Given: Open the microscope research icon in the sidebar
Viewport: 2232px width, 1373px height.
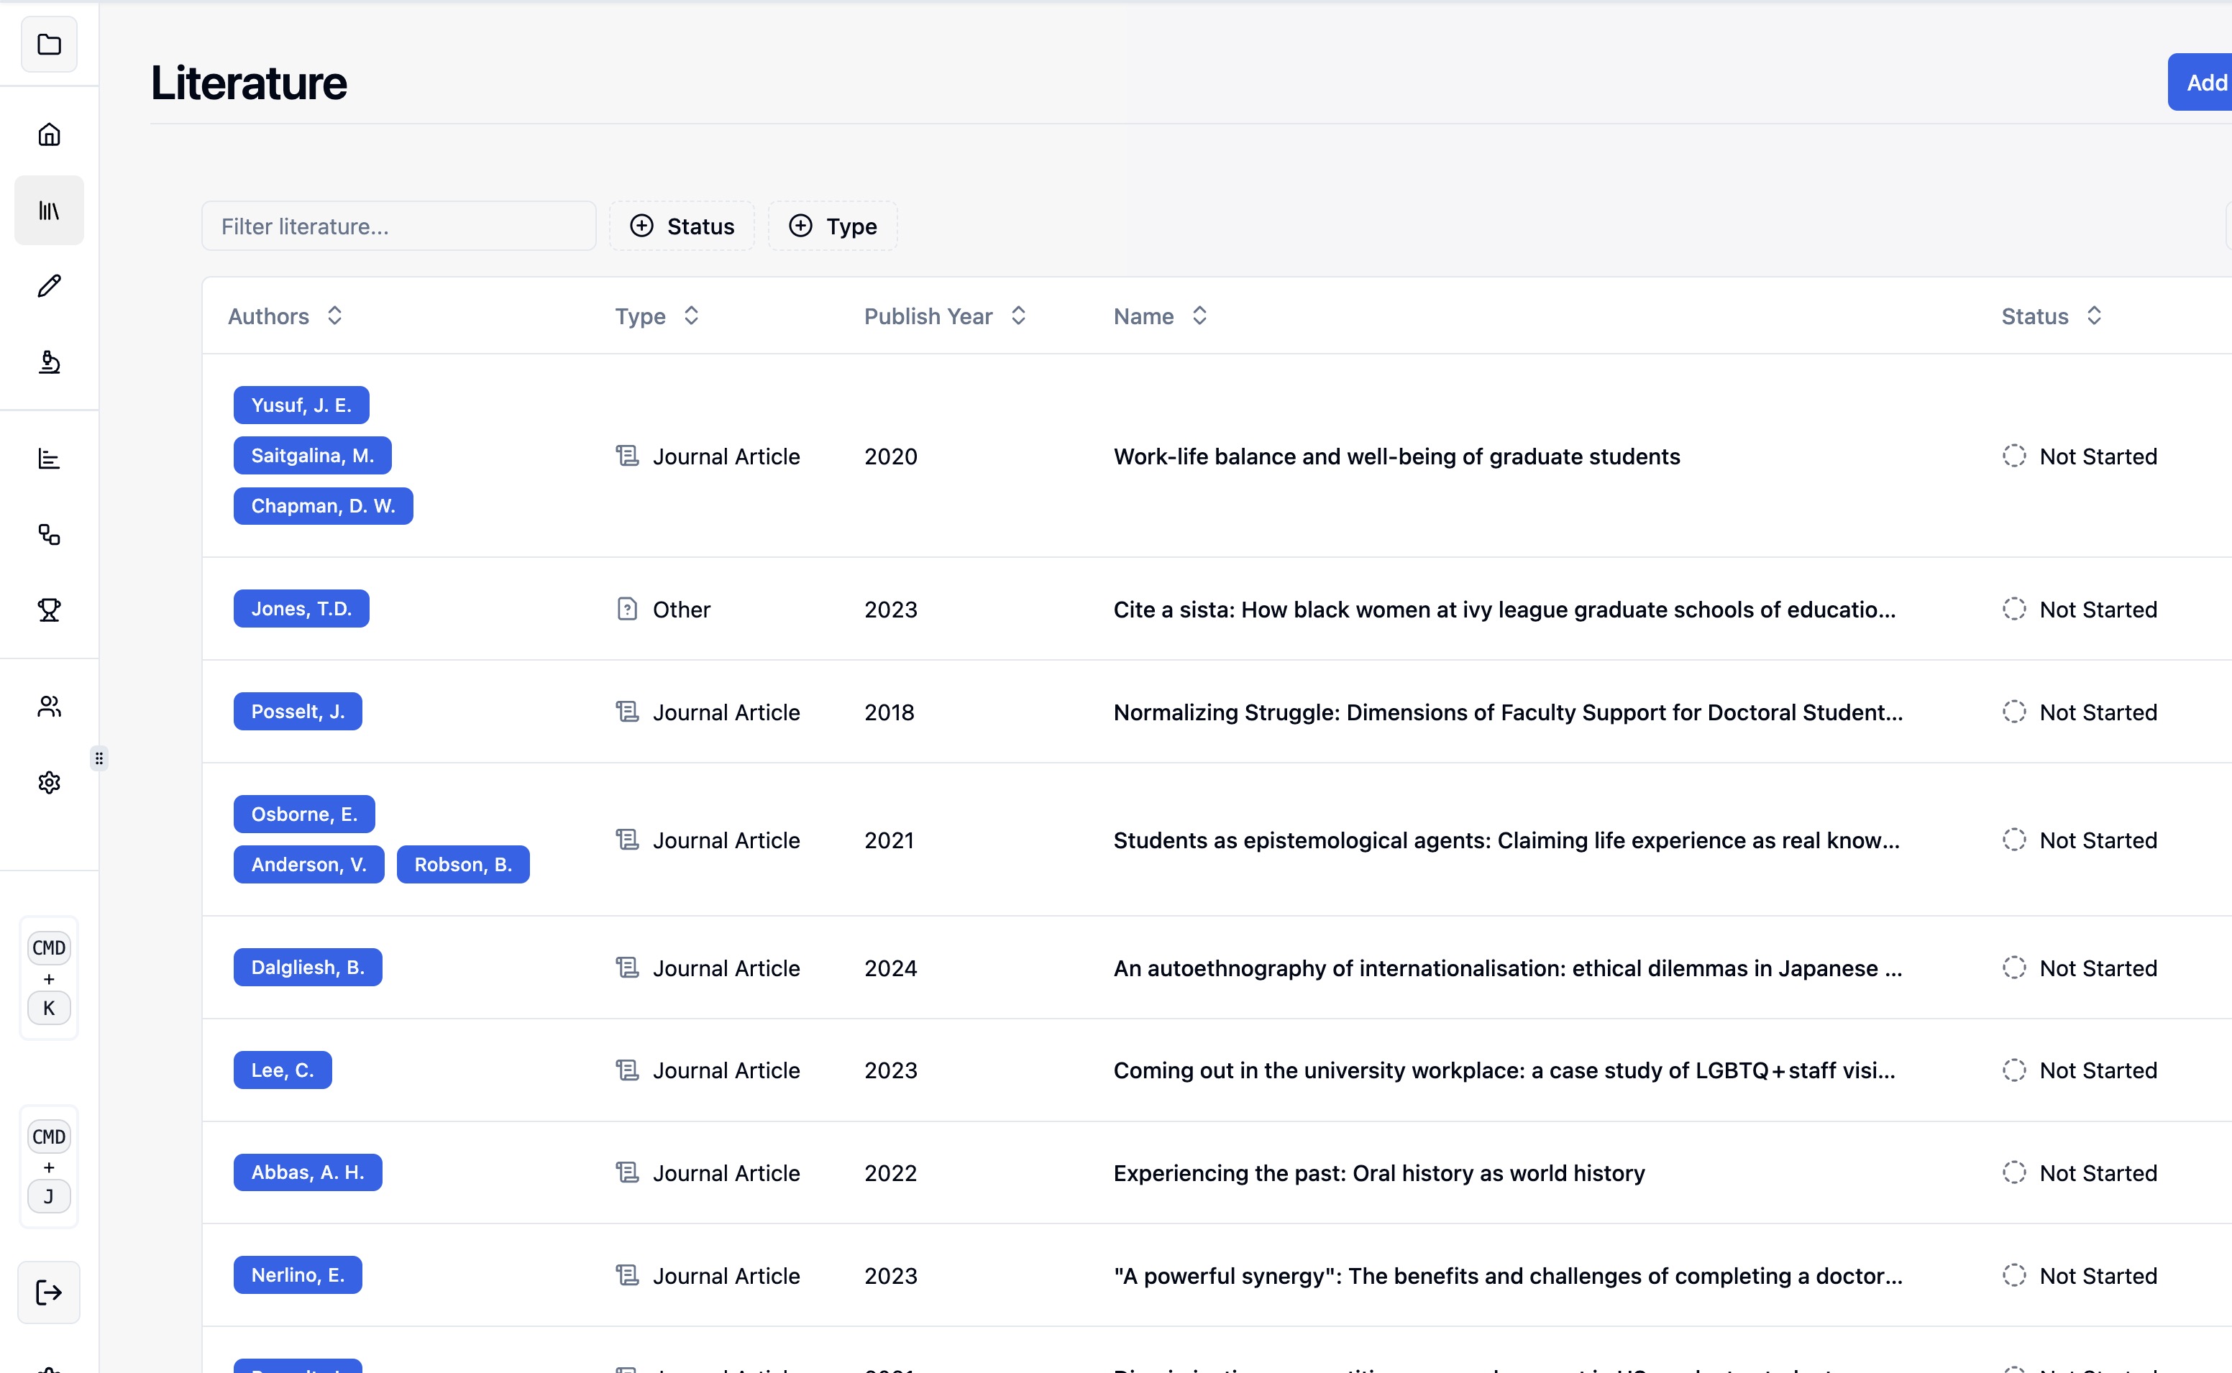Looking at the screenshot, I should 49,362.
